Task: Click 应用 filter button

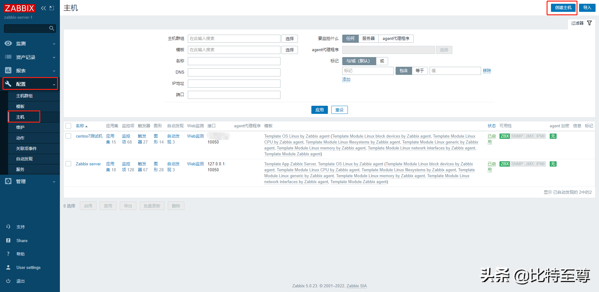Action: pos(319,110)
